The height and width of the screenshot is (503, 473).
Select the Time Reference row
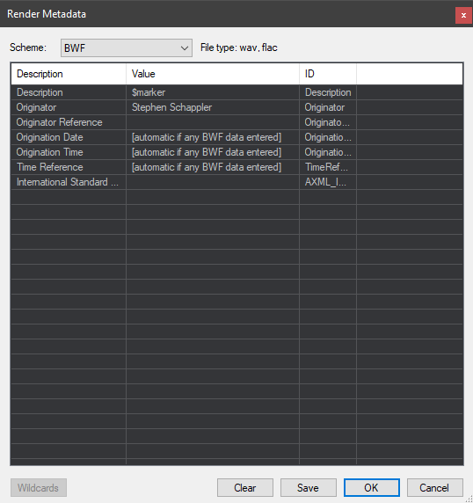tap(237, 167)
